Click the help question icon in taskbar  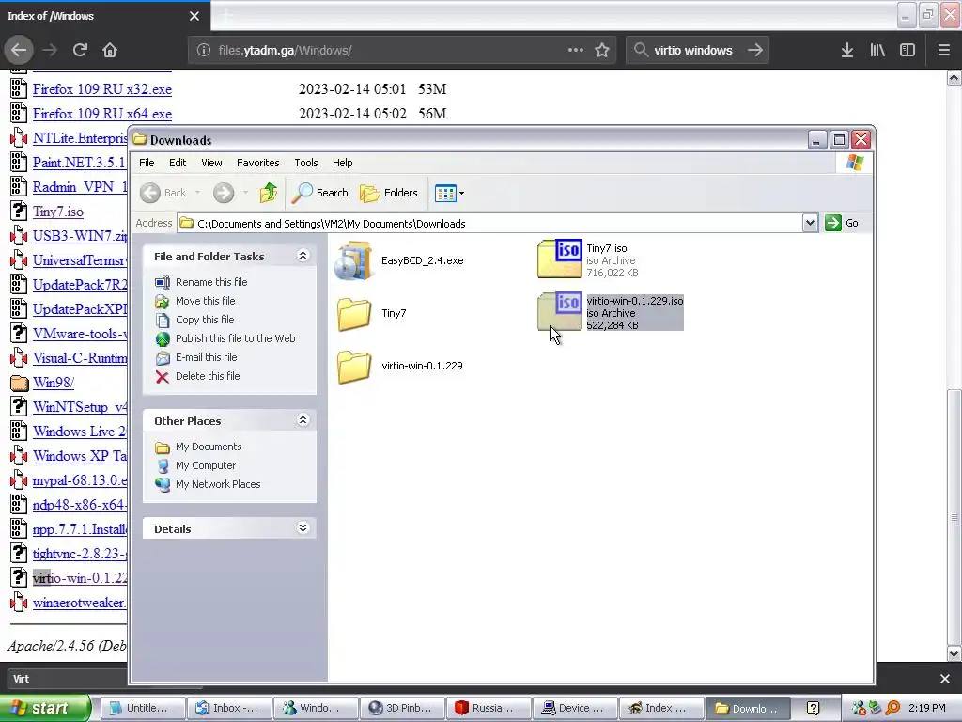[813, 708]
